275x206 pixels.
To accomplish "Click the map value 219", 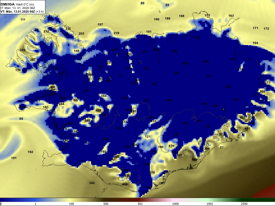I will [116, 33].
